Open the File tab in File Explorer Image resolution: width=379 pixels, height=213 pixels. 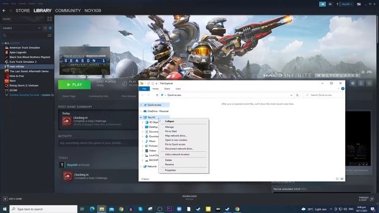point(144,89)
